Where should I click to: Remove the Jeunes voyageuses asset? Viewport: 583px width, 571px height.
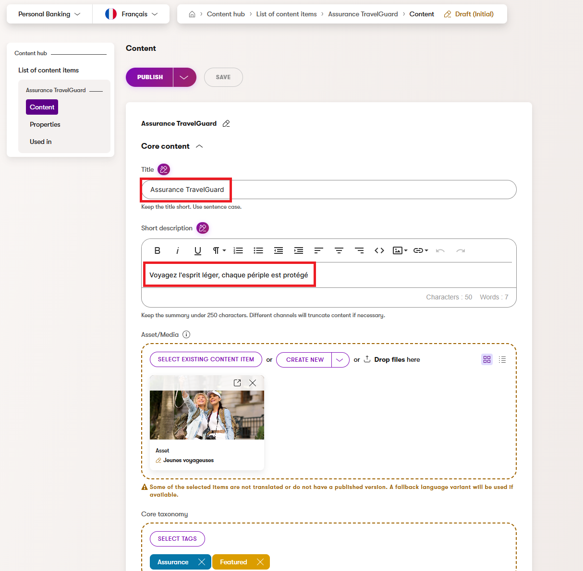[253, 382]
